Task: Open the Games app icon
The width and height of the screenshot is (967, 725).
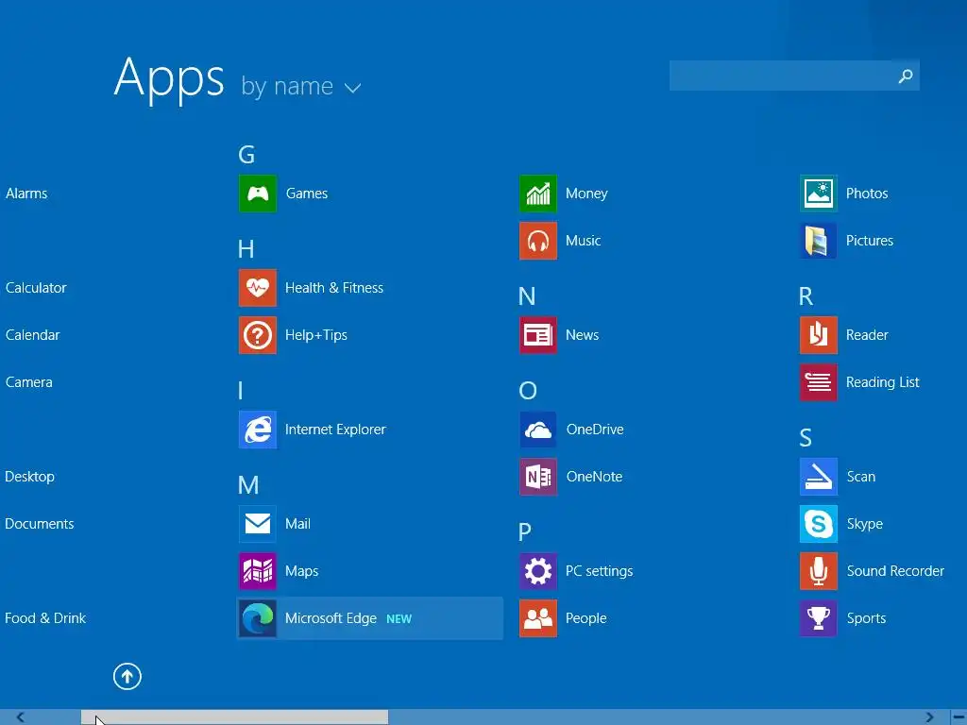Action: [x=257, y=194]
